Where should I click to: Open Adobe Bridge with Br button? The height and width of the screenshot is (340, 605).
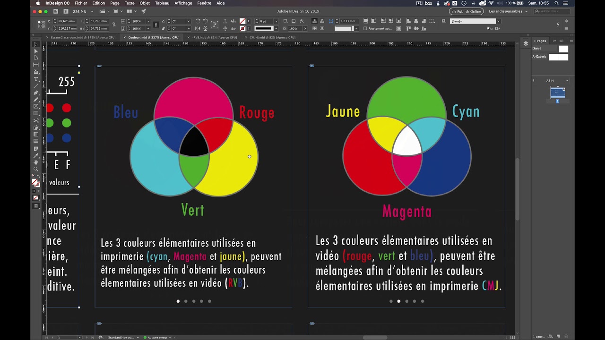[56, 11]
